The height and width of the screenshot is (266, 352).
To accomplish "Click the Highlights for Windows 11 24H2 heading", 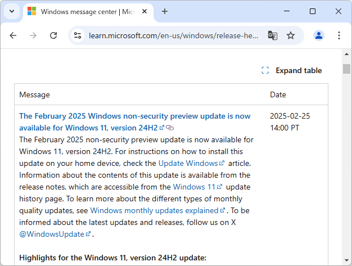I will pyautogui.click(x=112, y=258).
